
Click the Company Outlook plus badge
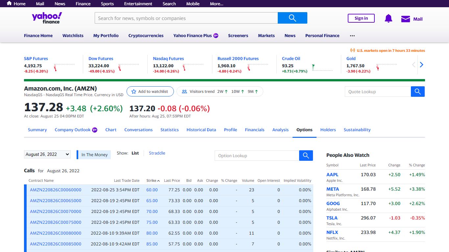pyautogui.click(x=95, y=130)
